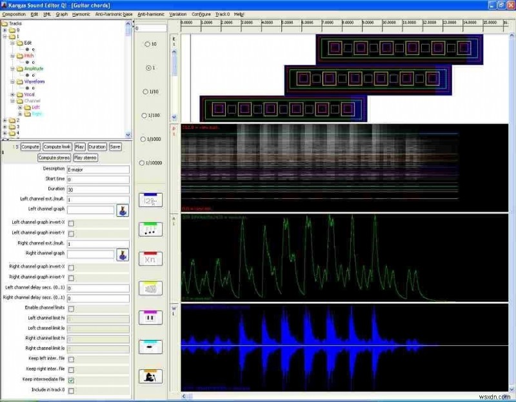Click the Play stereo button
This screenshot has width=516, height=402.
[86, 157]
